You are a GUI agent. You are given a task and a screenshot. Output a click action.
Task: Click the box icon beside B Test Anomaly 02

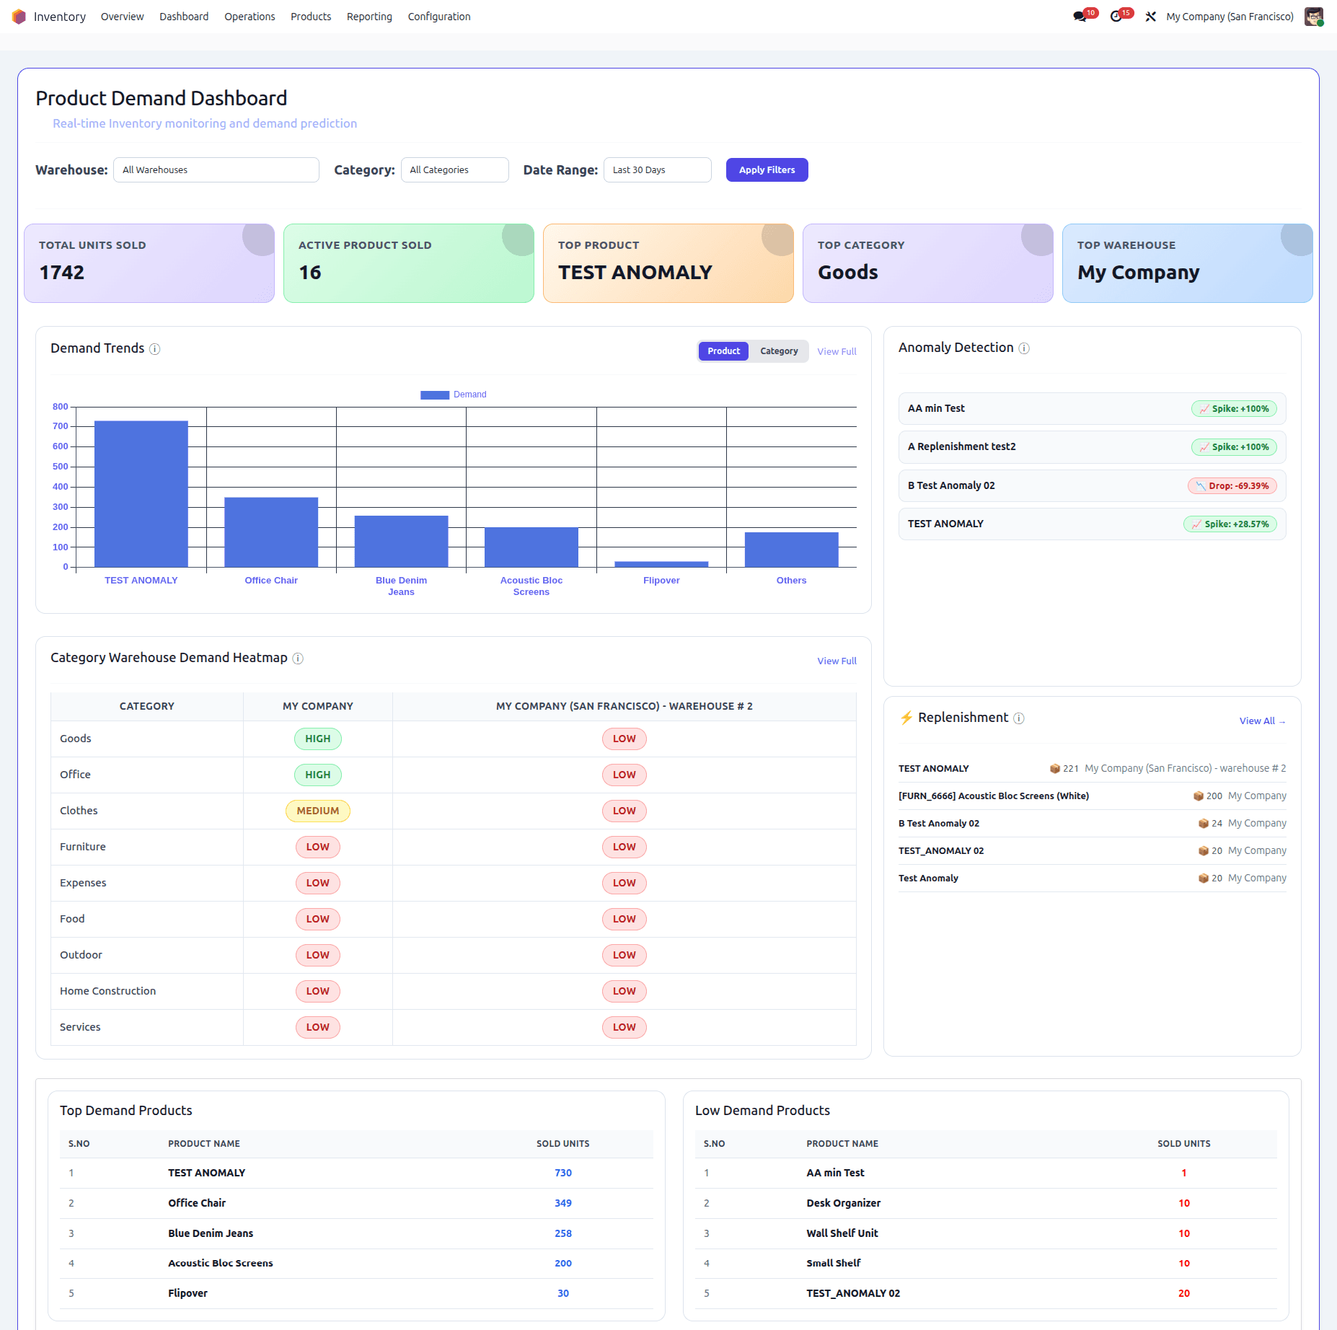pyautogui.click(x=1204, y=824)
